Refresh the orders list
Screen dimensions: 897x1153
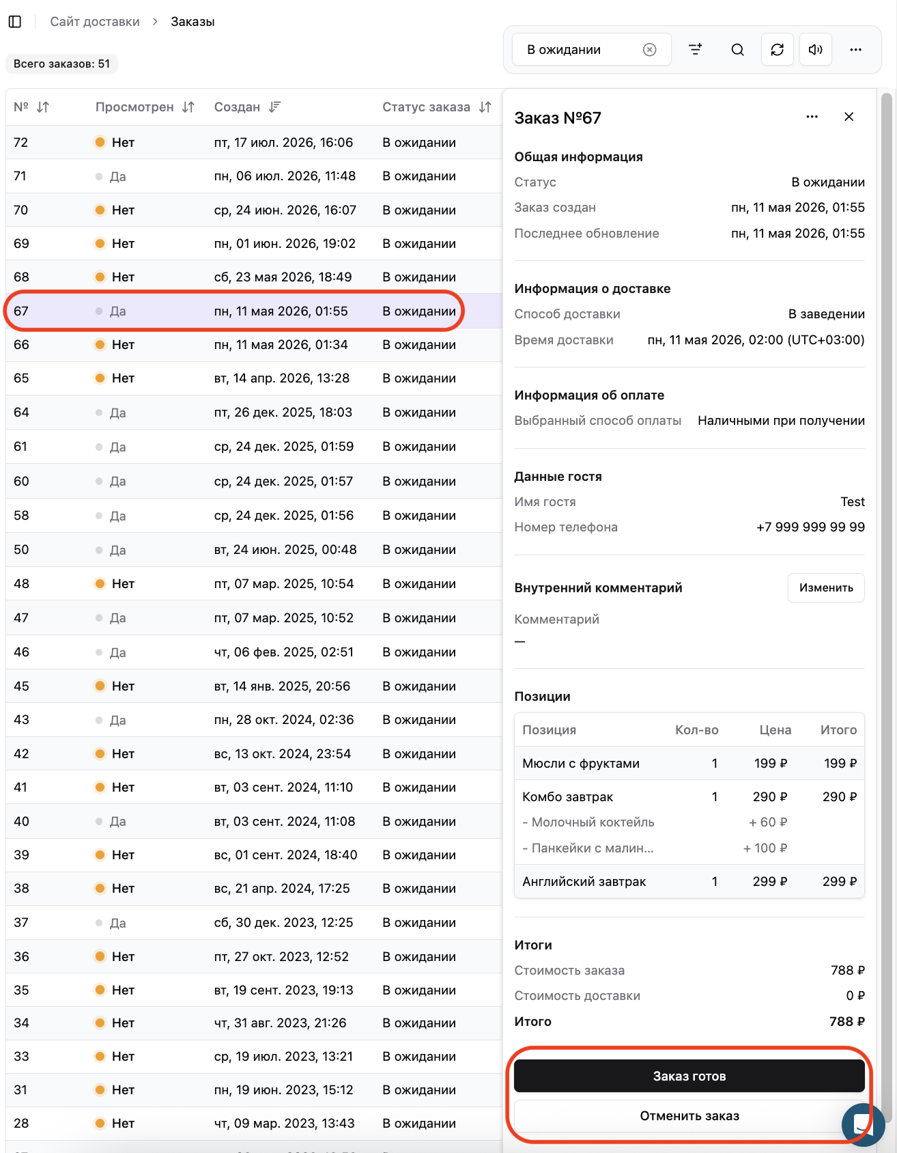777,49
